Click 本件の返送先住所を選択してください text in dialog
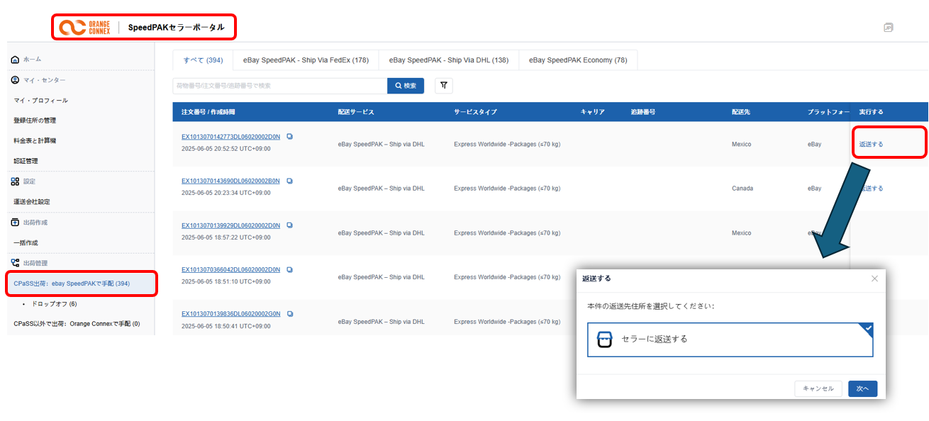929x421 pixels. click(x=651, y=306)
